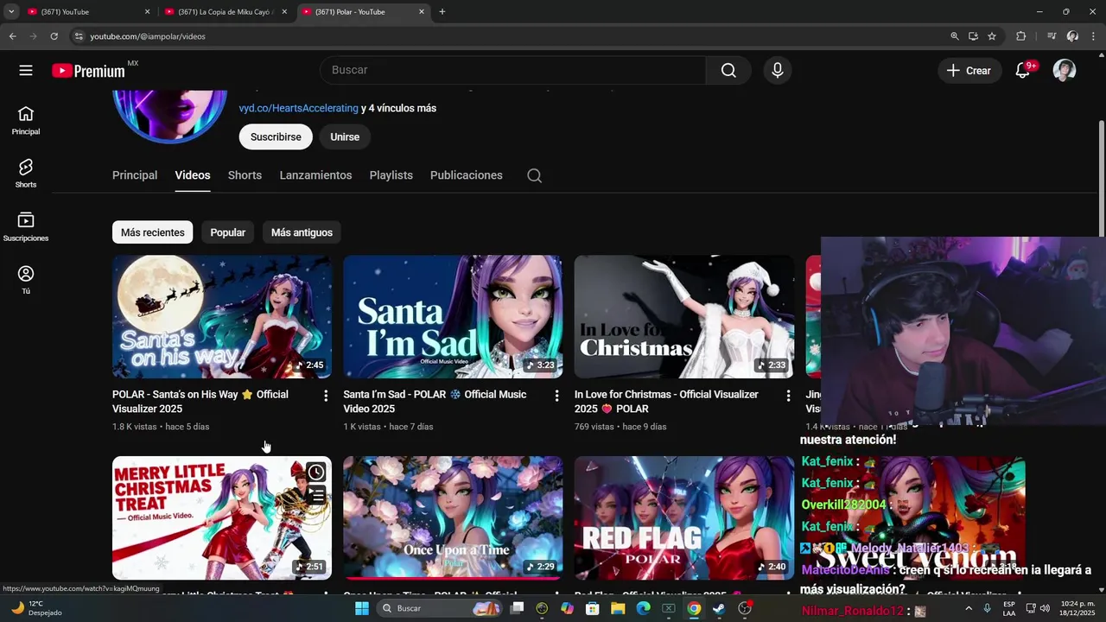
Task: Click the search magnifier button
Action: click(x=728, y=71)
